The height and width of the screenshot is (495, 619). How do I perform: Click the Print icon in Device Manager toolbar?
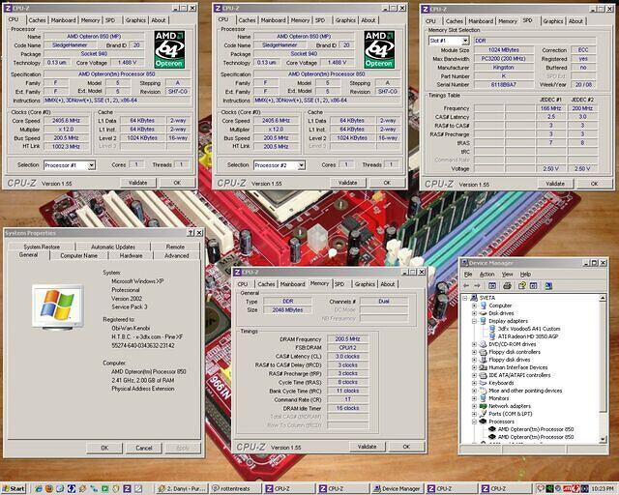click(507, 286)
